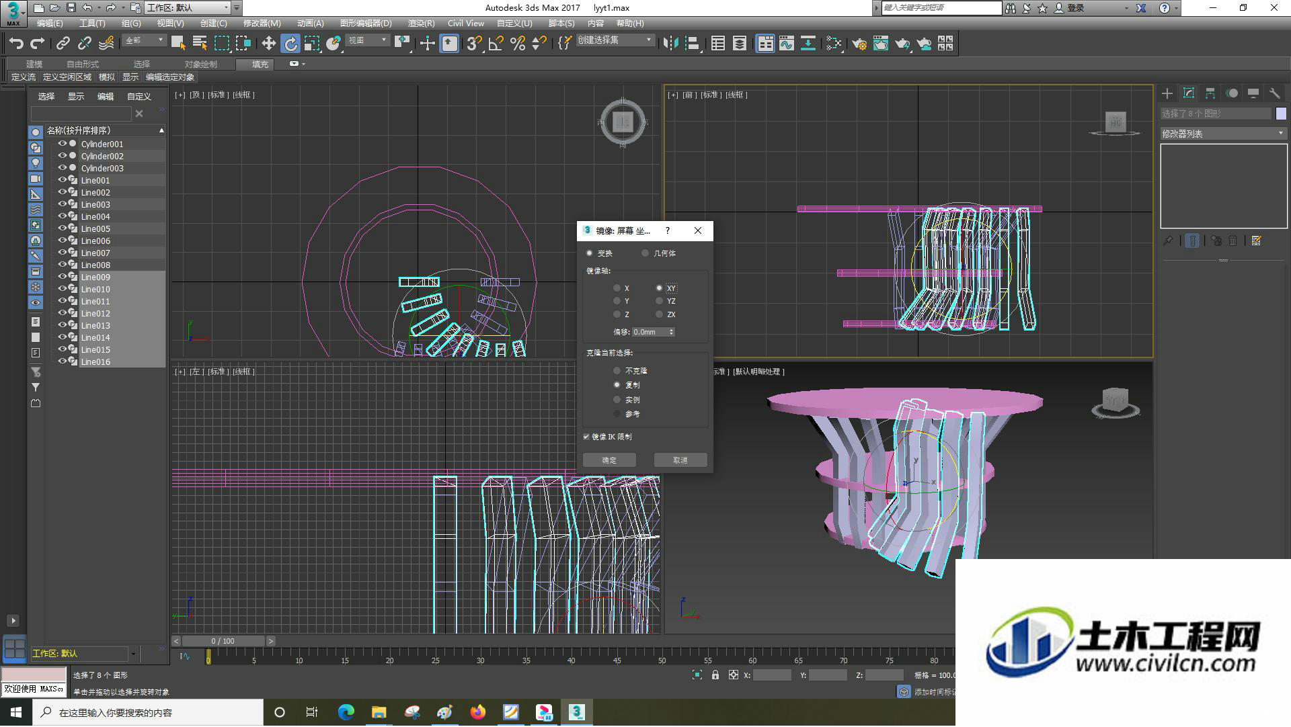Click the Mirror tool icon
The image size is (1291, 727).
670,44
